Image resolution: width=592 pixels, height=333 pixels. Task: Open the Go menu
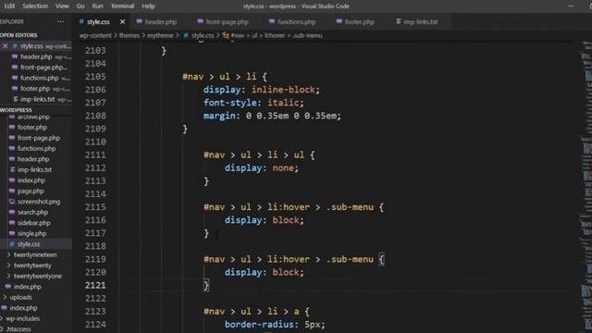coord(80,6)
